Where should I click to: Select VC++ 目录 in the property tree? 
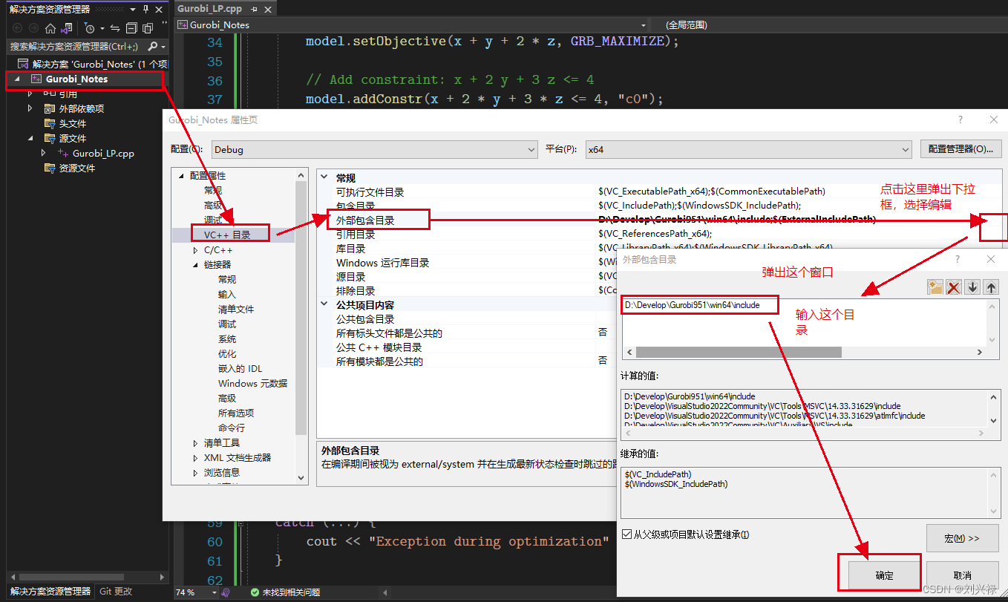[227, 235]
